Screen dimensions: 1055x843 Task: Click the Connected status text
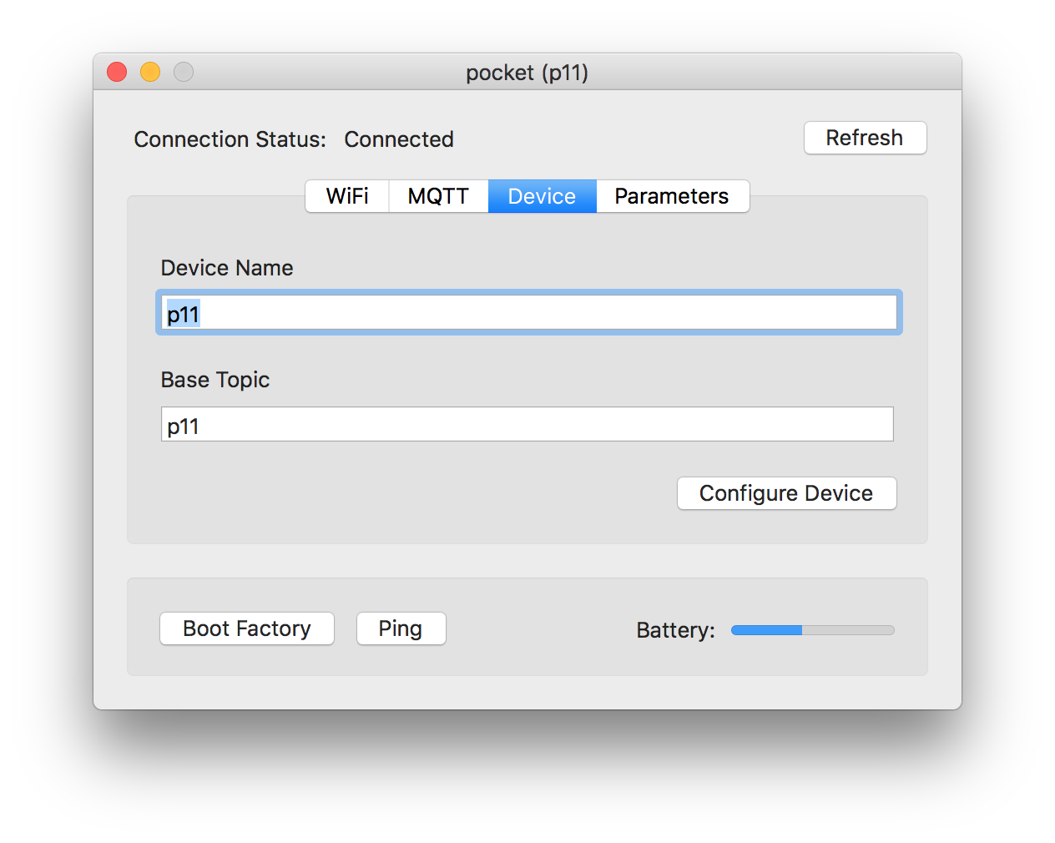399,139
